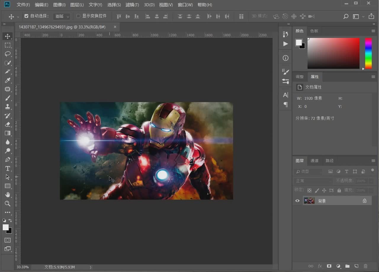Select the Gradient tool
379x272 pixels.
tap(8, 133)
